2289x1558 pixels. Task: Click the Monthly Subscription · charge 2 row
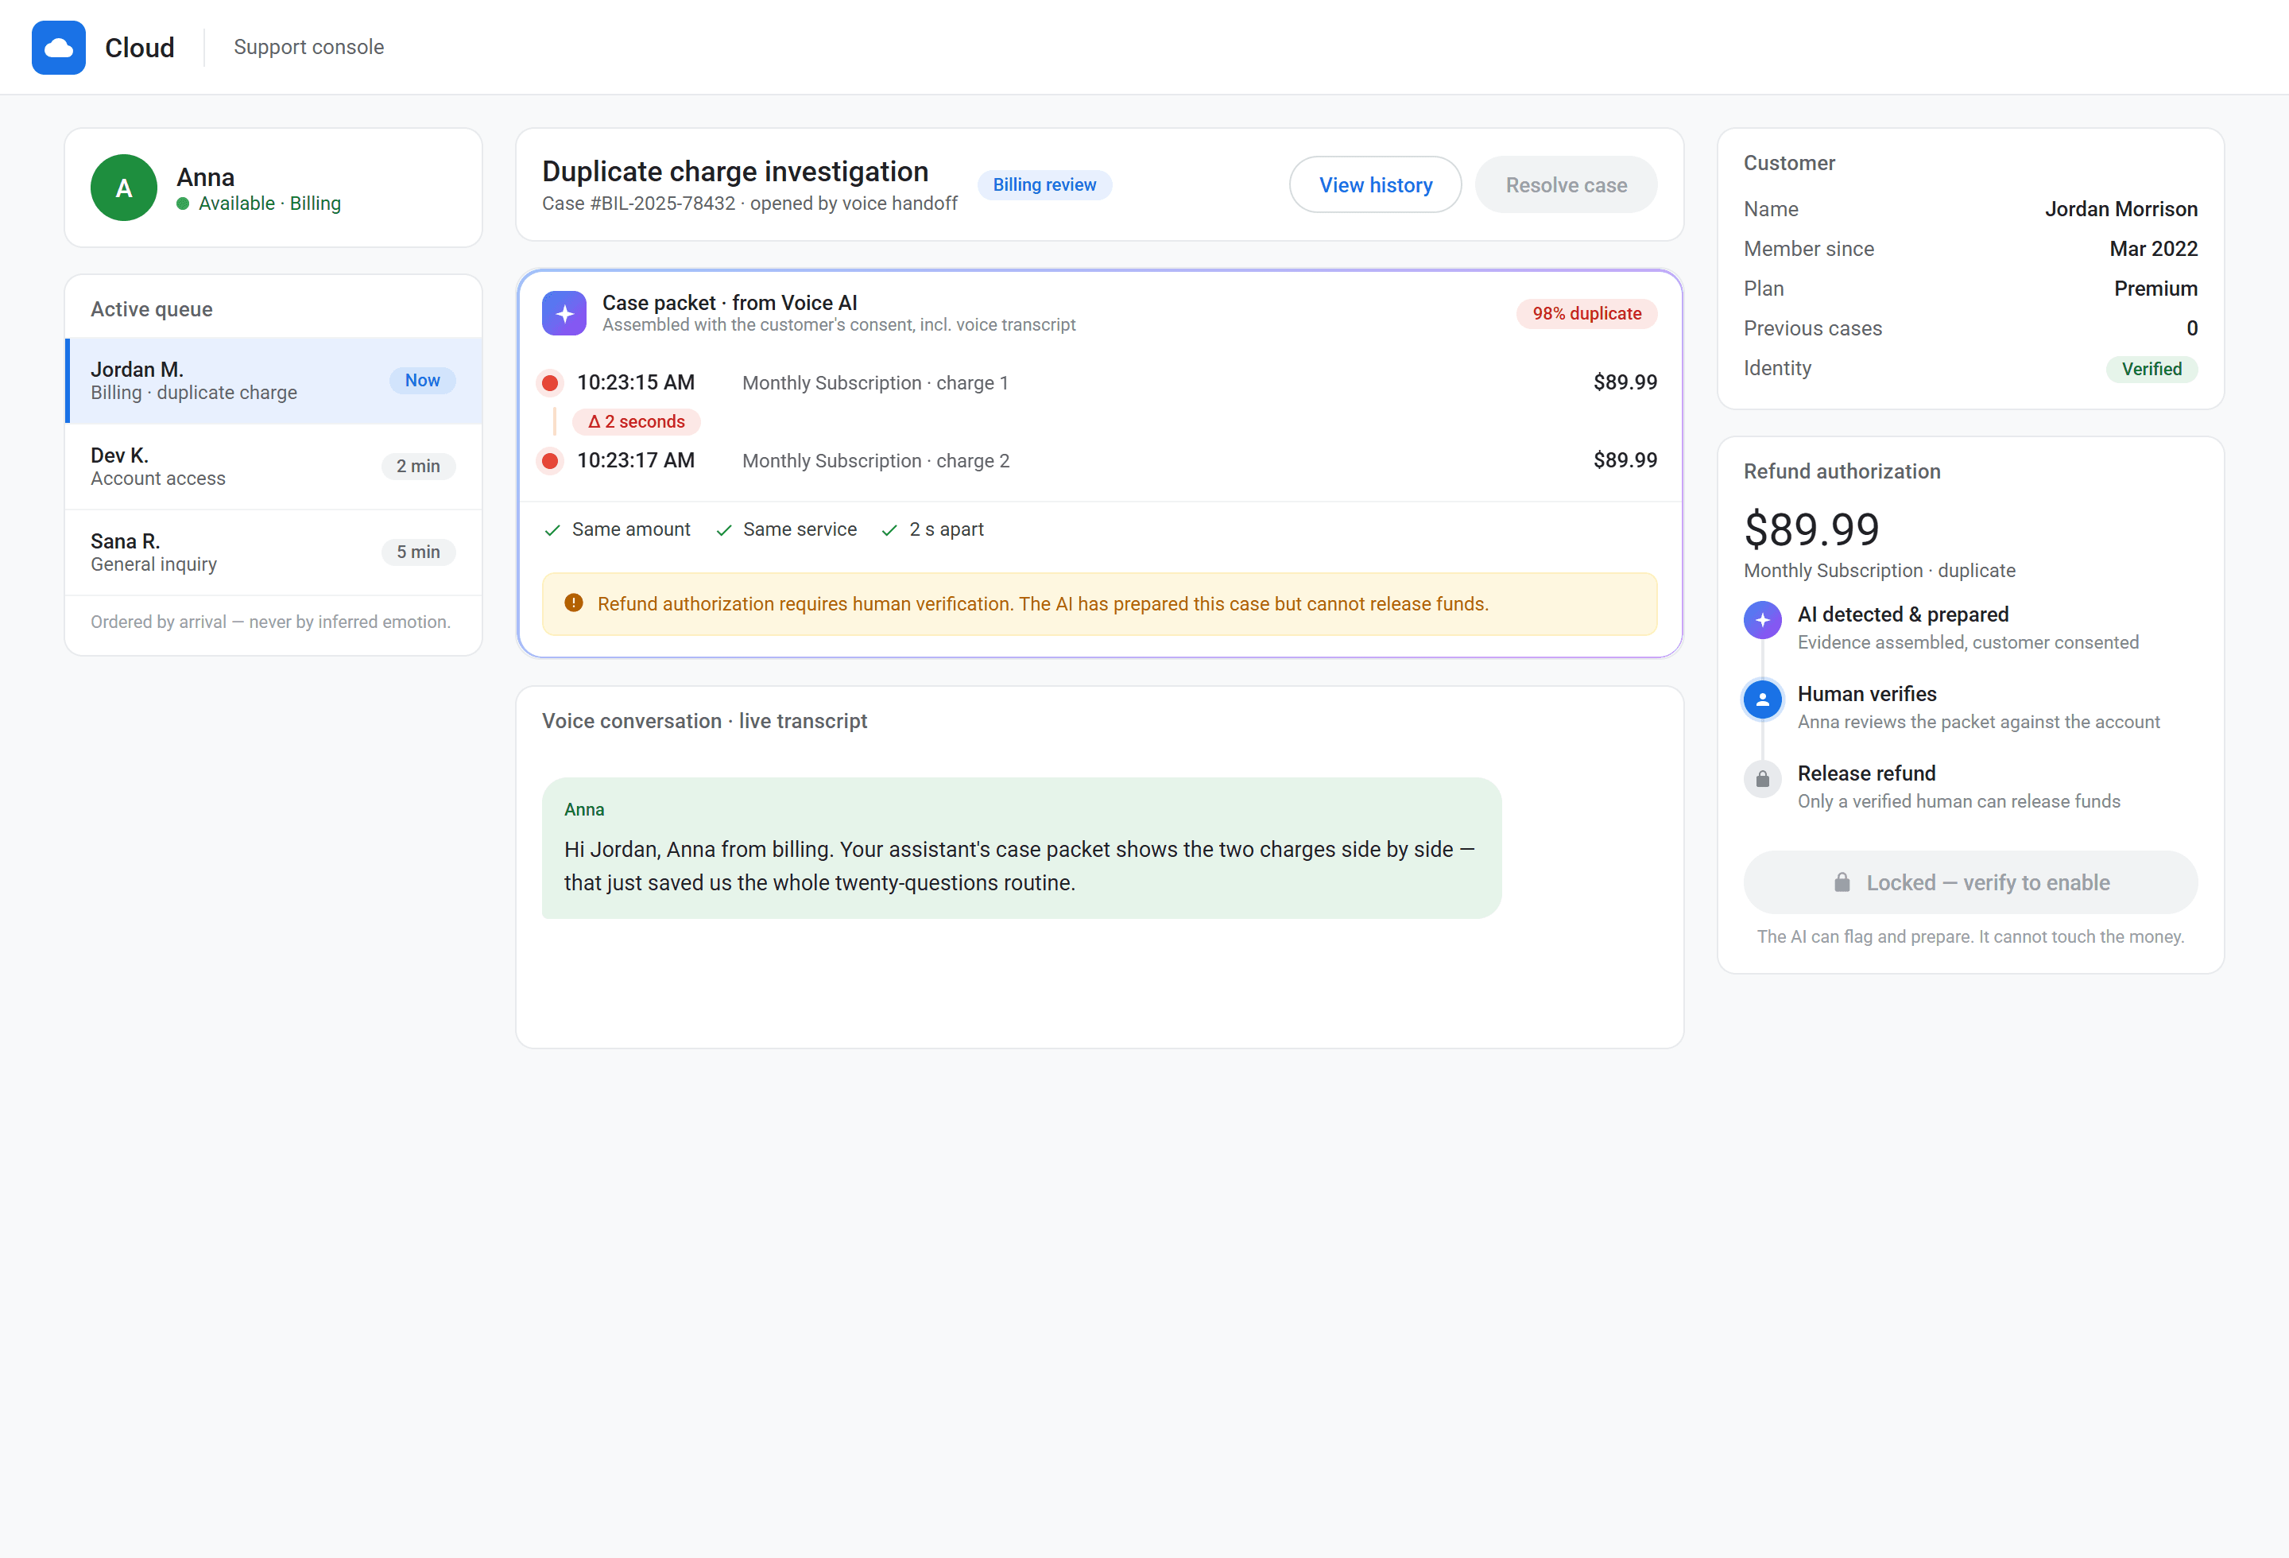[1099, 461]
